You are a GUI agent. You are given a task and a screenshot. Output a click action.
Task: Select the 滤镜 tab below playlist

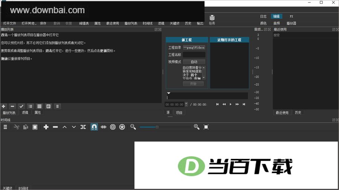pos(25,112)
